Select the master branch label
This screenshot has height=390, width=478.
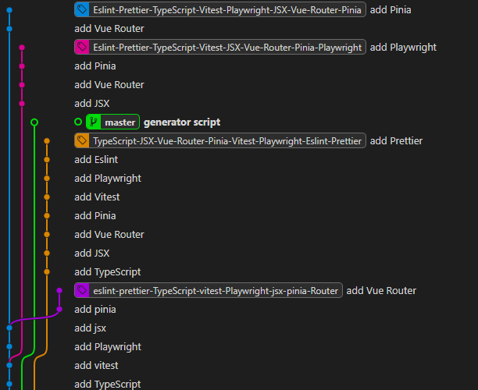click(112, 122)
